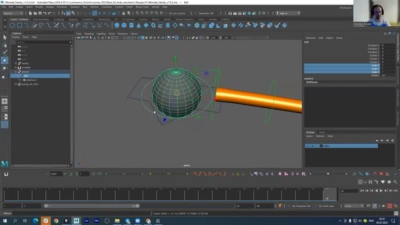Switch to the Animation shelf tab
Screen dimensions: 400x225
(87, 19)
